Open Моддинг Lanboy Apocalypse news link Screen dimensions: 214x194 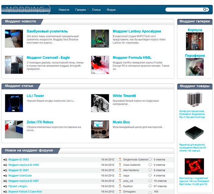click(x=137, y=31)
